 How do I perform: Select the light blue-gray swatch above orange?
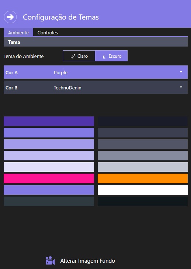143,167
